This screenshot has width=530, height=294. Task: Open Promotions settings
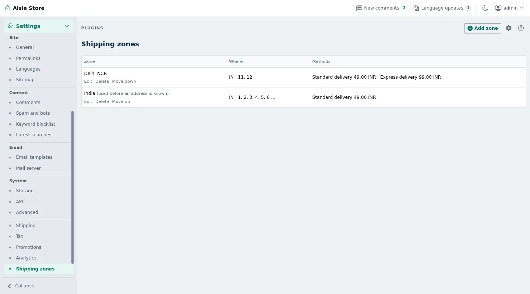click(28, 247)
